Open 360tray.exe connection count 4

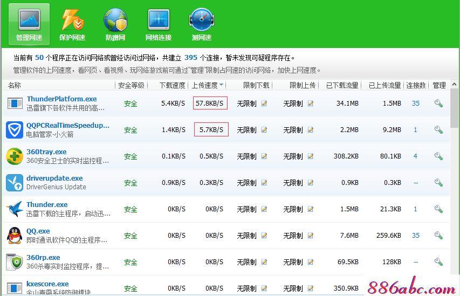(415, 156)
